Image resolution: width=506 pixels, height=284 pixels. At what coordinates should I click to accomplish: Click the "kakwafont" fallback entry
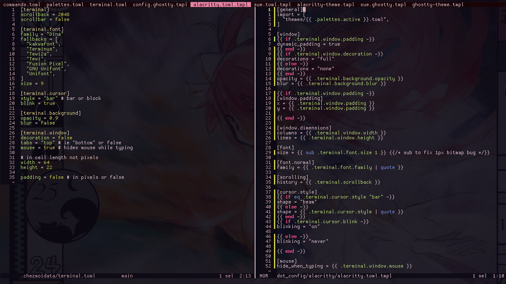coord(44,44)
